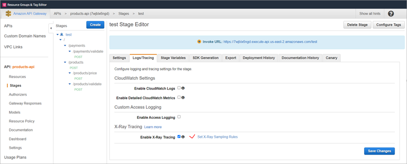Tick the Enable Access Logging checkbox
Image resolution: width=407 pixels, height=164 pixels.
(179, 117)
